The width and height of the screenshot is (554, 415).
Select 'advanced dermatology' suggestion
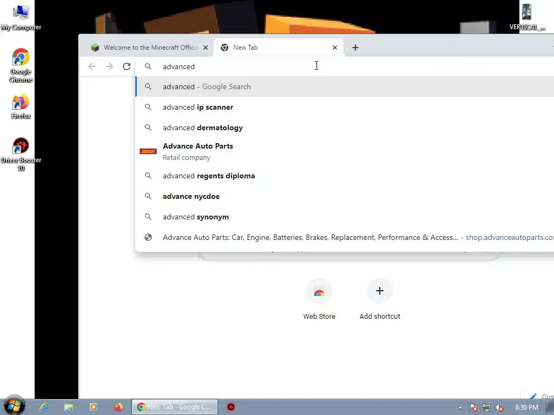point(345,128)
